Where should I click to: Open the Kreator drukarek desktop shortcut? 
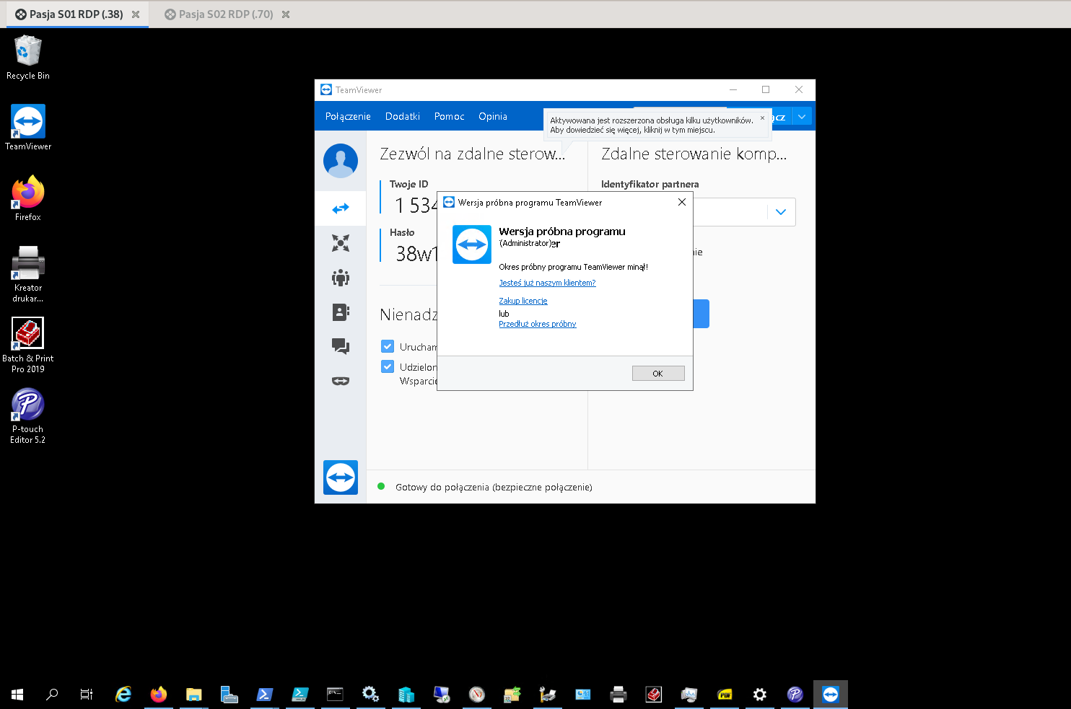coord(28,274)
